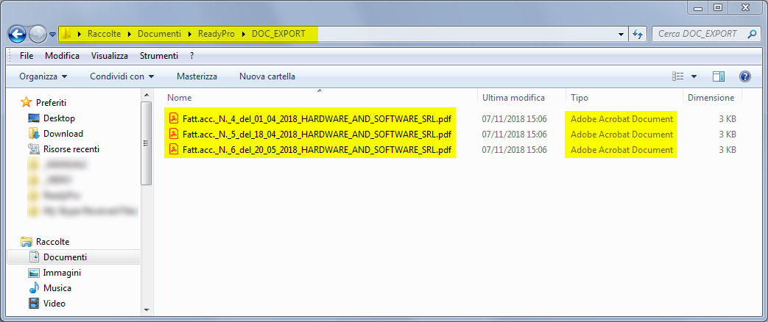The width and height of the screenshot is (768, 322).
Task: Click the Documenti library icon
Action: pos(34,257)
